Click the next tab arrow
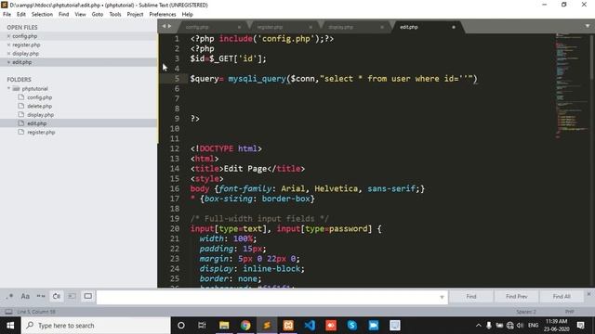The width and height of the screenshot is (595, 334). 169,26
